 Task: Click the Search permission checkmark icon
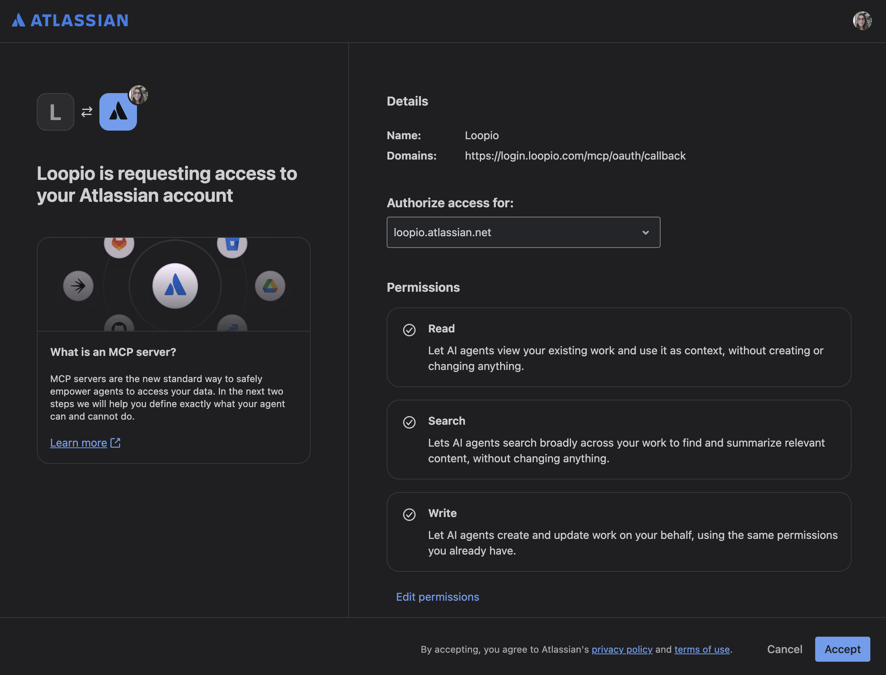409,422
